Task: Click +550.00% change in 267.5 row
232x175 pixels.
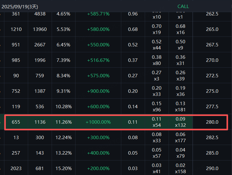Action: point(98,45)
